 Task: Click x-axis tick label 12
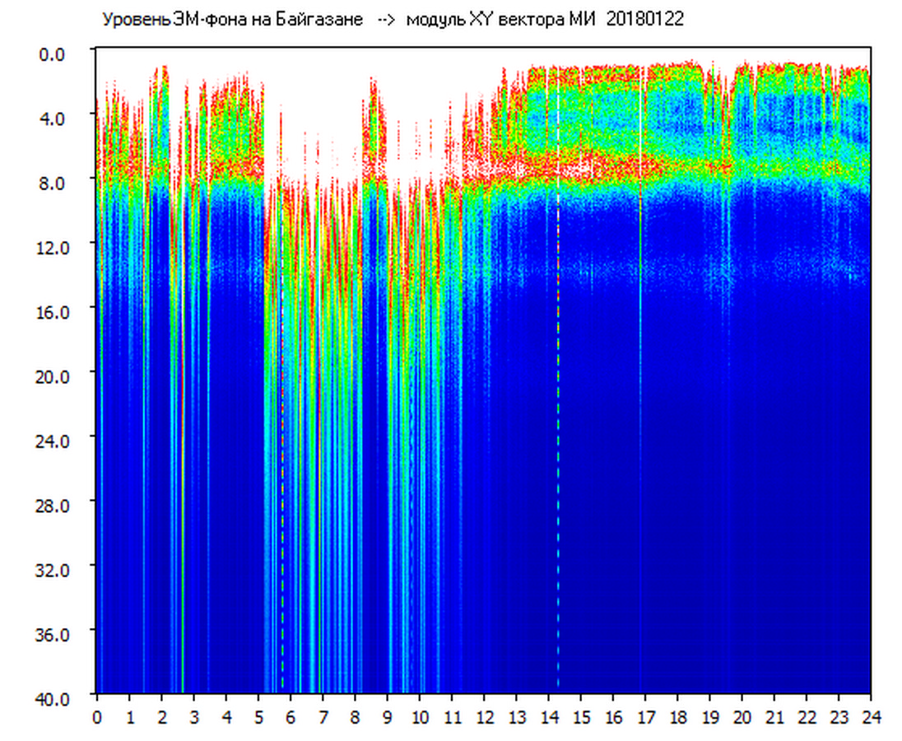pos(485,716)
